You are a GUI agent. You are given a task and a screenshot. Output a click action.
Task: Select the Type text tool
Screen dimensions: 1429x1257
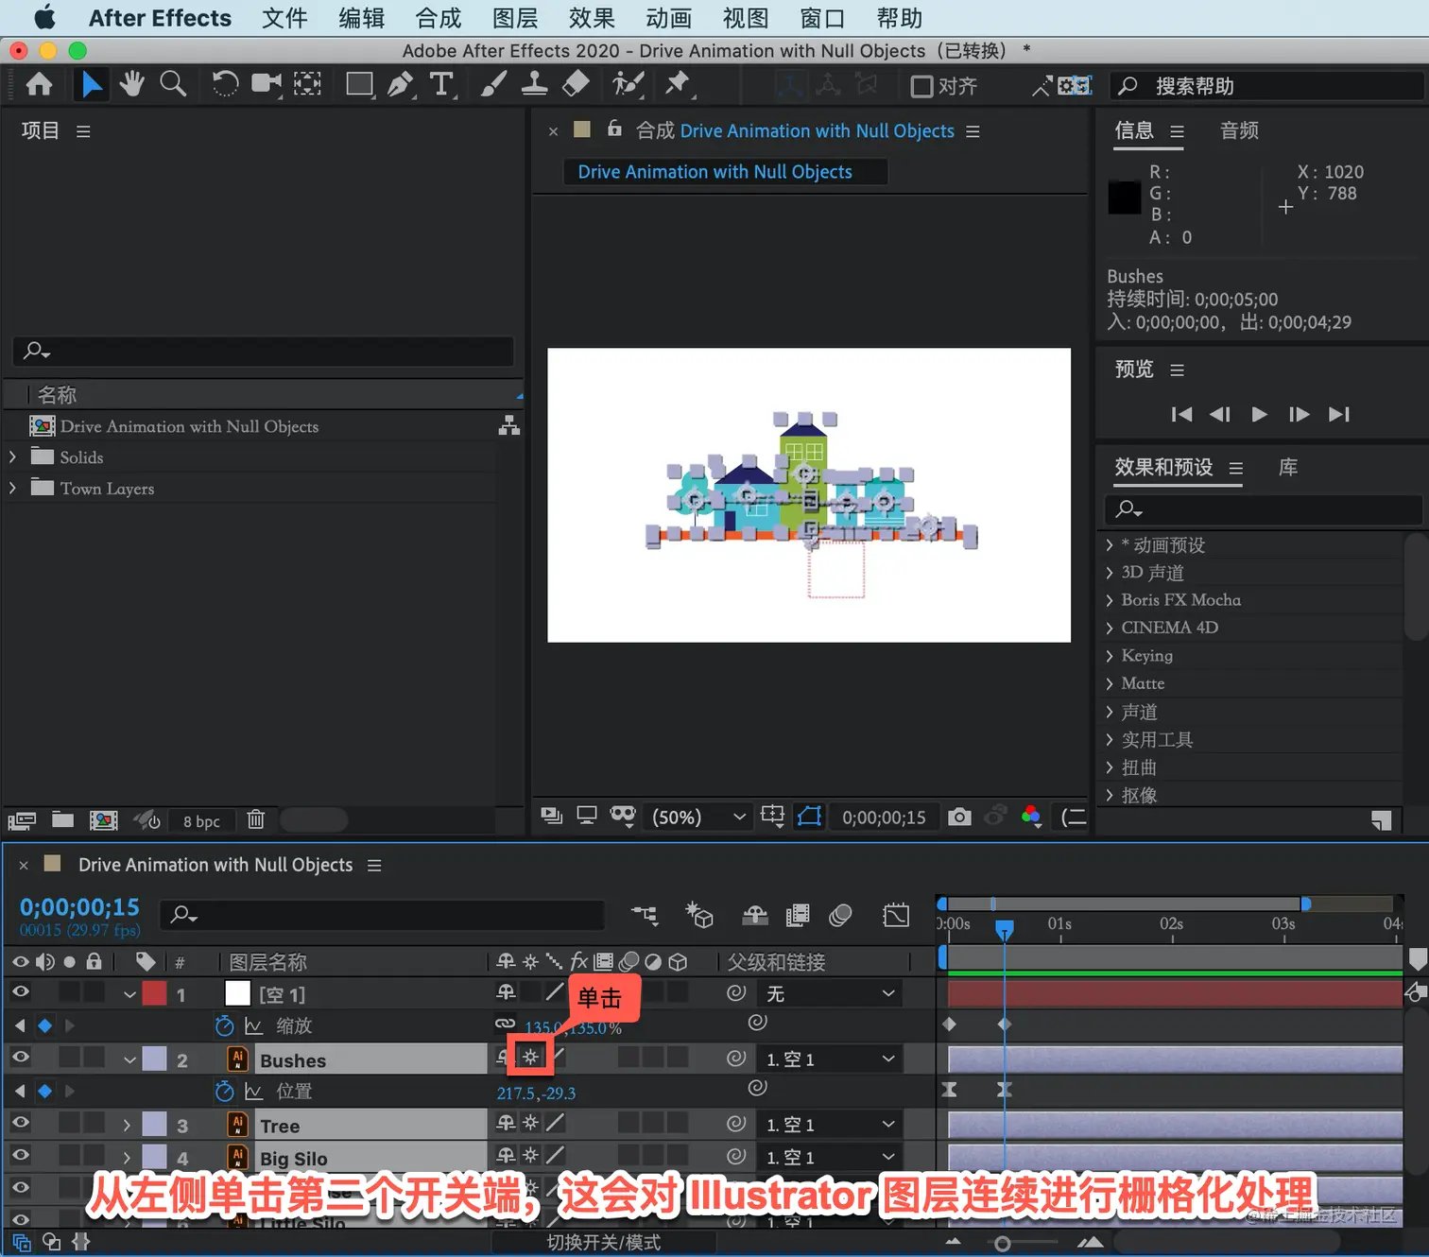point(441,85)
